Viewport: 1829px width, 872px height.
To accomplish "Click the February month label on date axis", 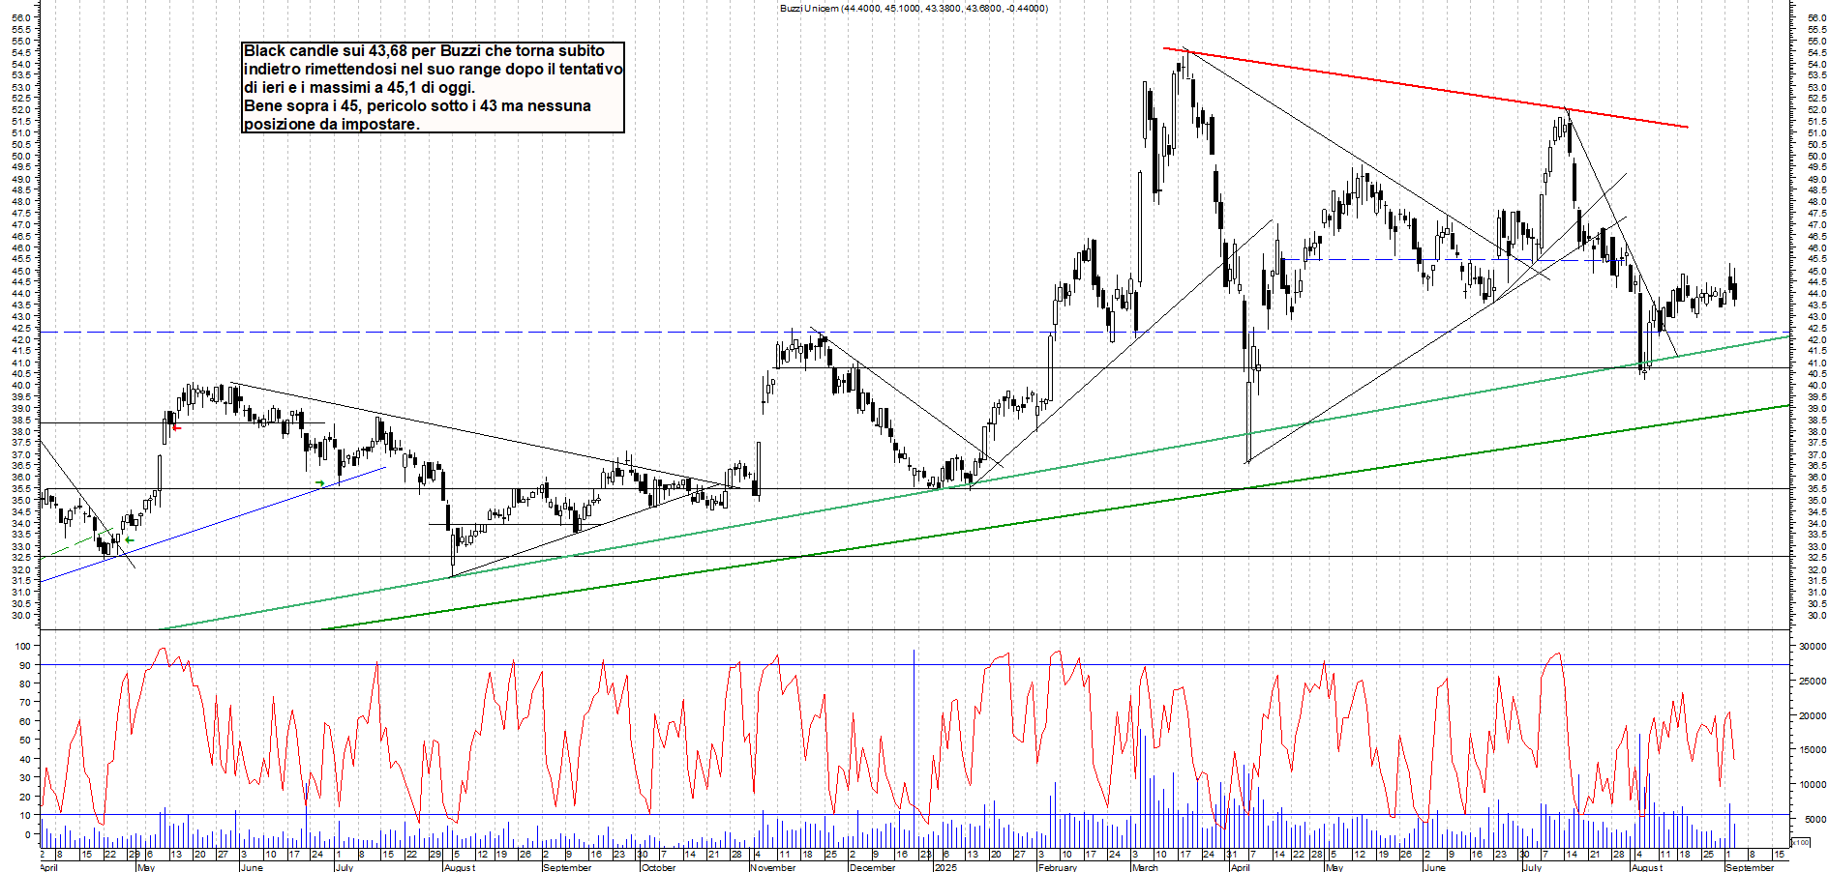I will coord(1058,867).
